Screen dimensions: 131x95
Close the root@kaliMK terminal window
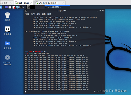tap(103, 11)
